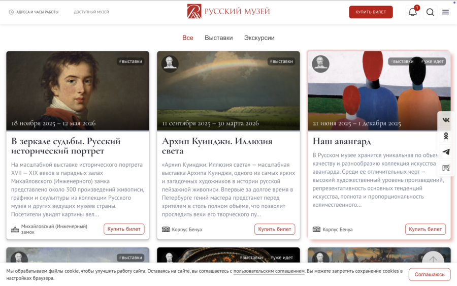The height and width of the screenshot is (286, 457).
Task: Open Адреса и часы работы link
Action: (34, 12)
